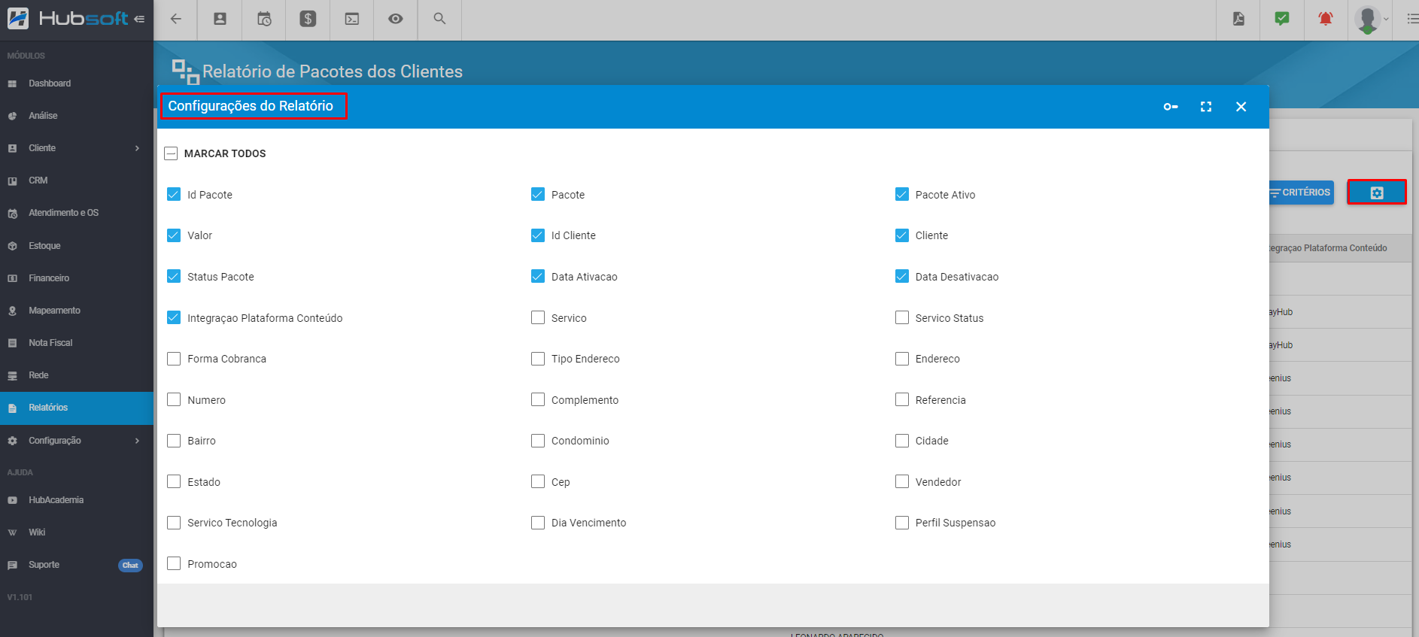Expand the Cliente sidebar module
The height and width of the screenshot is (637, 1419).
click(x=75, y=148)
